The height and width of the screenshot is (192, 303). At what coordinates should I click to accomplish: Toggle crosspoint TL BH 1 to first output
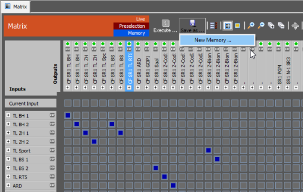pyautogui.click(x=68, y=115)
